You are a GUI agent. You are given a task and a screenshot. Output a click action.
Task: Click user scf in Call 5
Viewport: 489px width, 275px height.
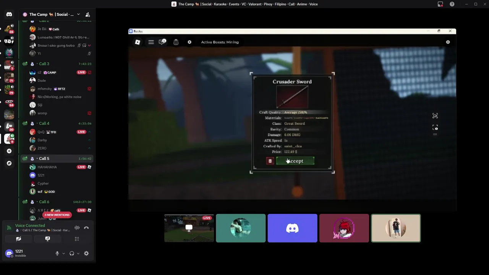point(60,191)
